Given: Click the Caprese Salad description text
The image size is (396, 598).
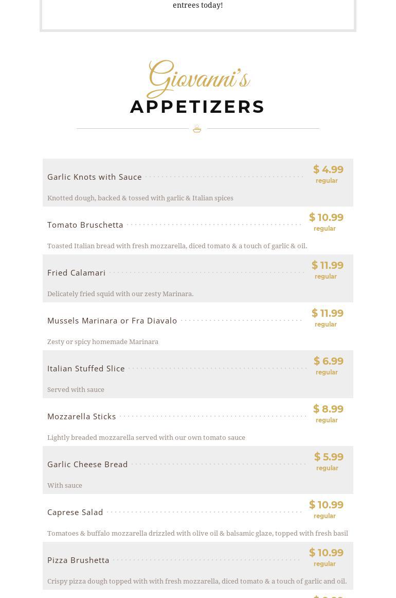Looking at the screenshot, I should coord(197,533).
